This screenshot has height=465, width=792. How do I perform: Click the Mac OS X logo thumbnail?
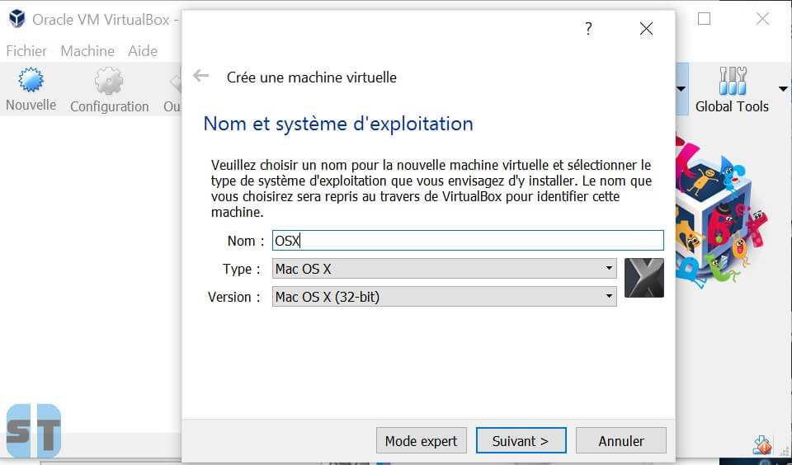point(644,278)
